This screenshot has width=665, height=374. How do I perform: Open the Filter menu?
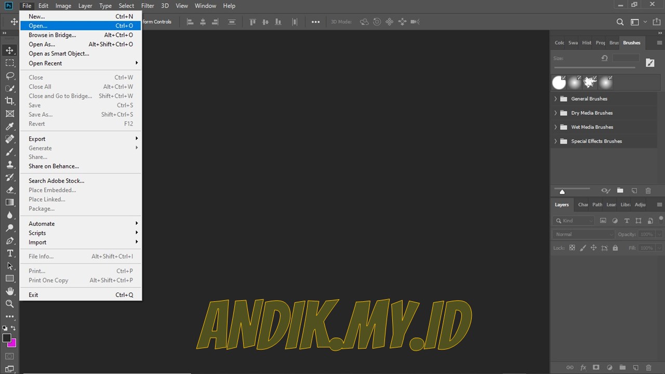coord(148,6)
